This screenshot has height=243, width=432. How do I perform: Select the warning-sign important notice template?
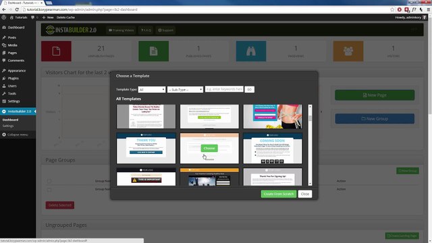[x=146, y=177]
